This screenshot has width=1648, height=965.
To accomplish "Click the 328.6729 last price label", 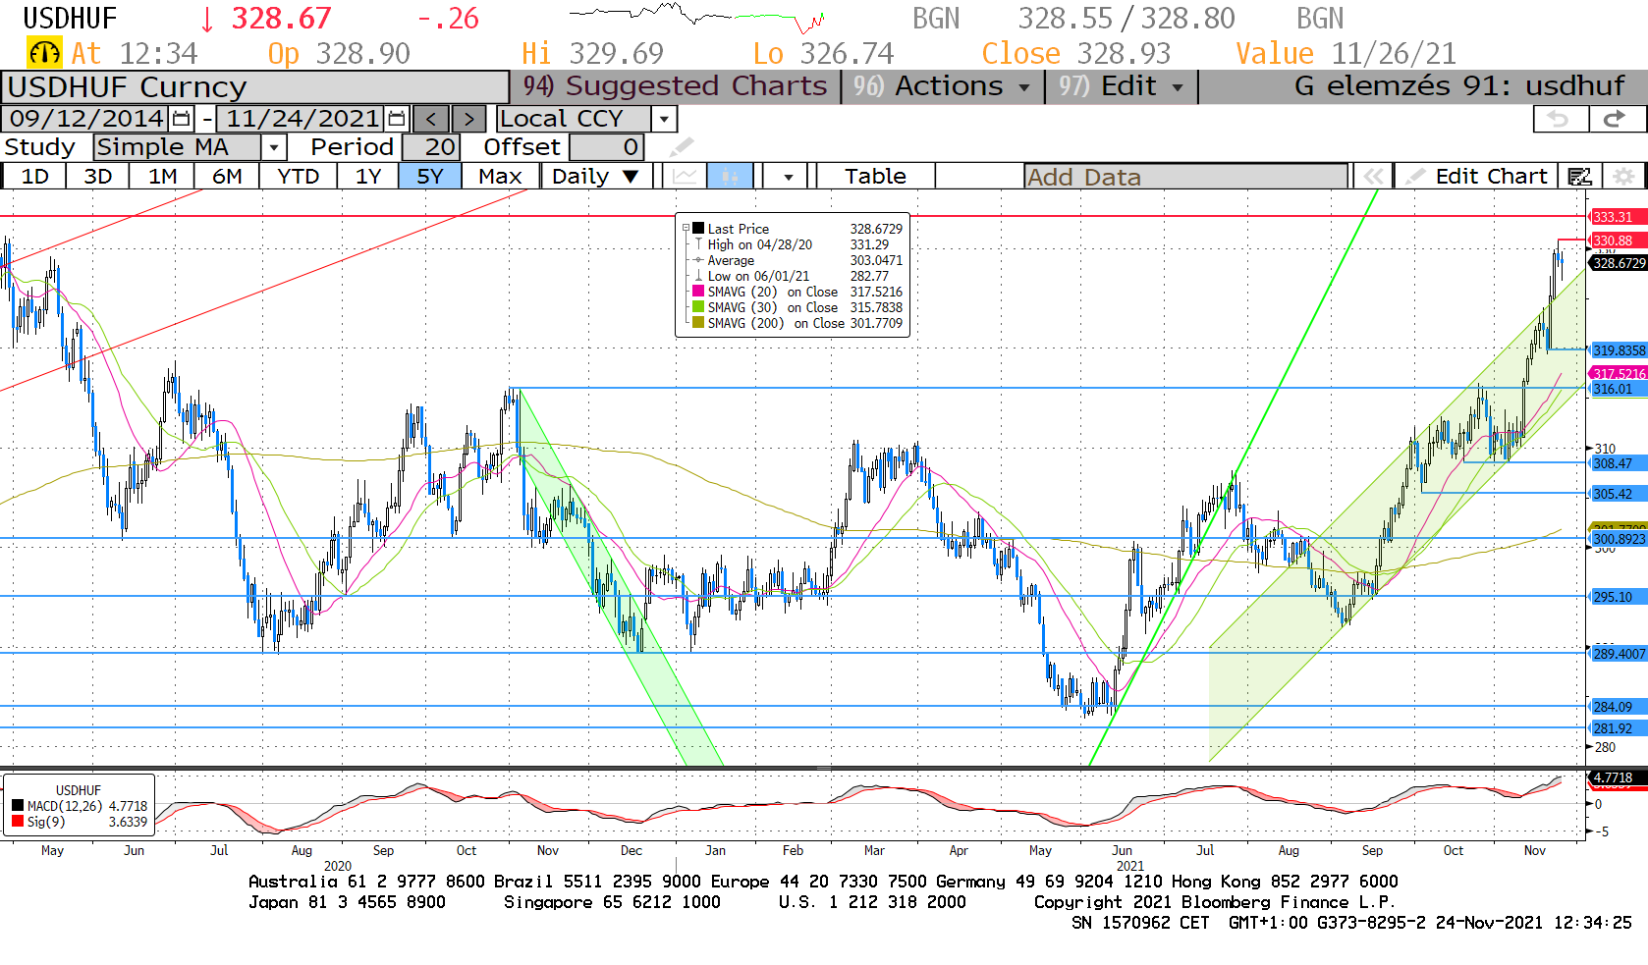I will tap(1619, 263).
